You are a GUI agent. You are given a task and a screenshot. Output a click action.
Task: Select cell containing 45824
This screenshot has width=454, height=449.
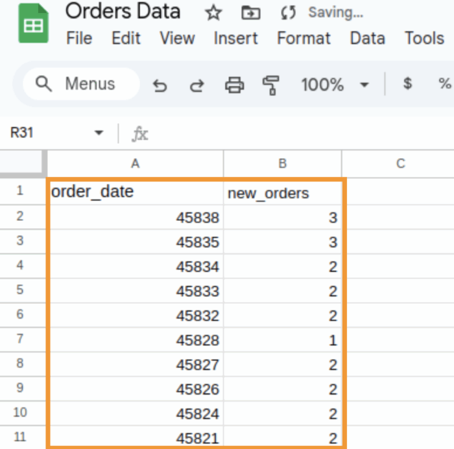[136, 413]
